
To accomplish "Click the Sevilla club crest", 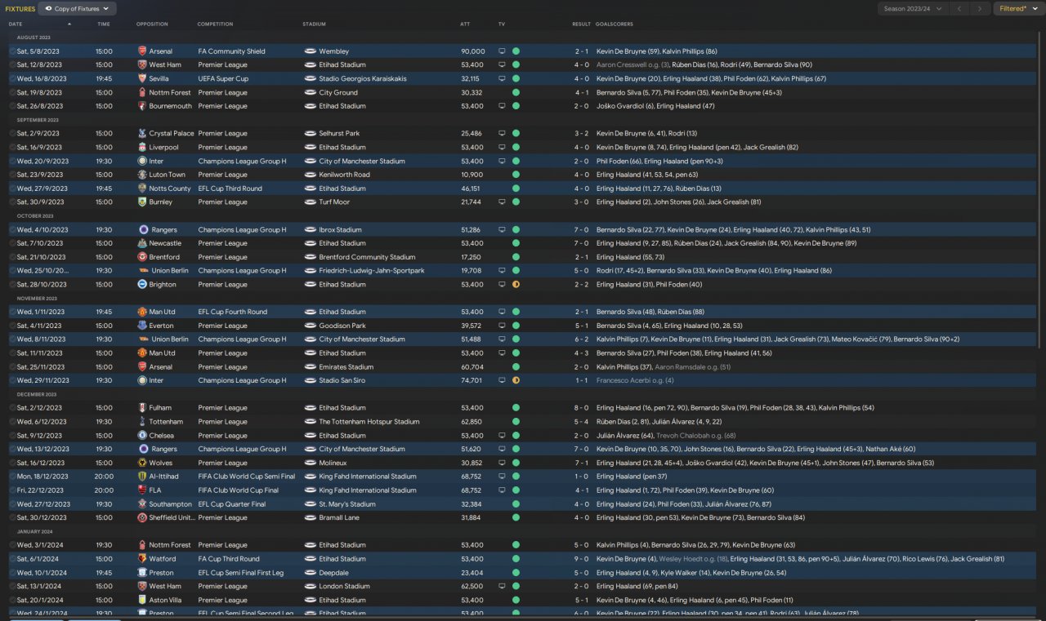I will 143,78.
